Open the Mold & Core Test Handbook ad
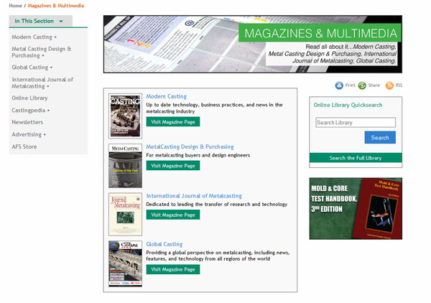 click(x=356, y=208)
